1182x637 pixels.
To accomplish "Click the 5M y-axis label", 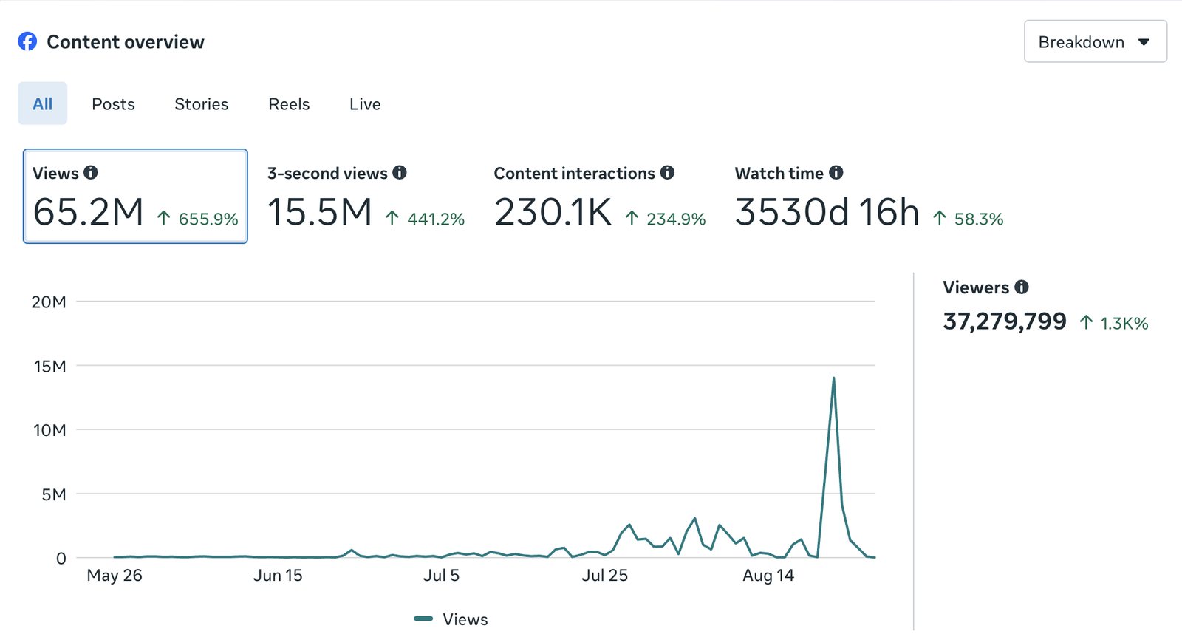I will click(54, 494).
